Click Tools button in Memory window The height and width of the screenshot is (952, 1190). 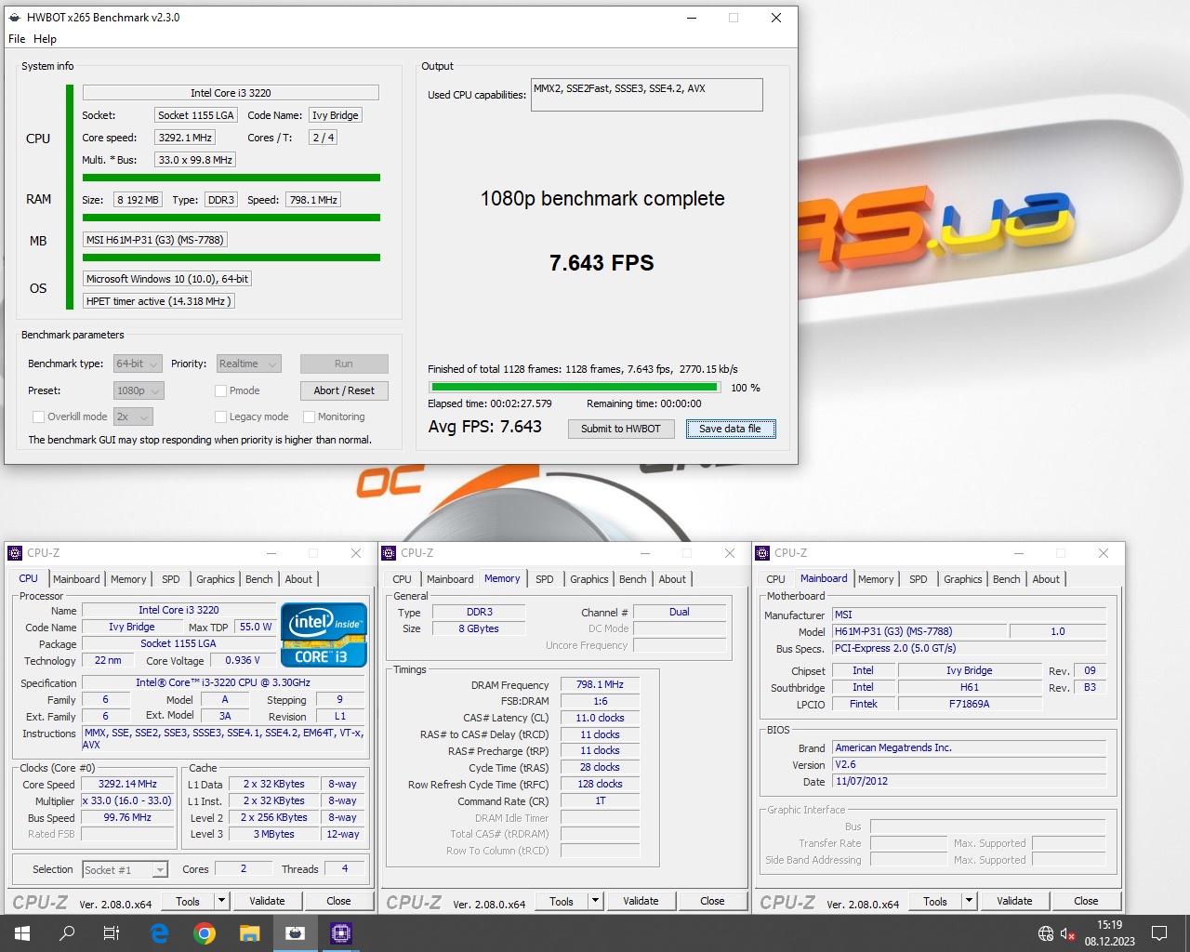point(562,901)
